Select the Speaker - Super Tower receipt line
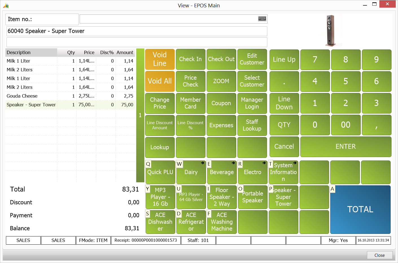Screen dimensions: 398x263 click(70, 105)
